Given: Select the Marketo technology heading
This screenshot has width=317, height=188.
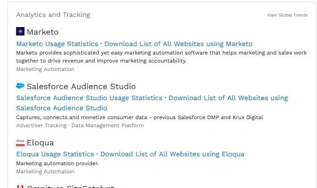Looking at the screenshot, I should 43,32.
